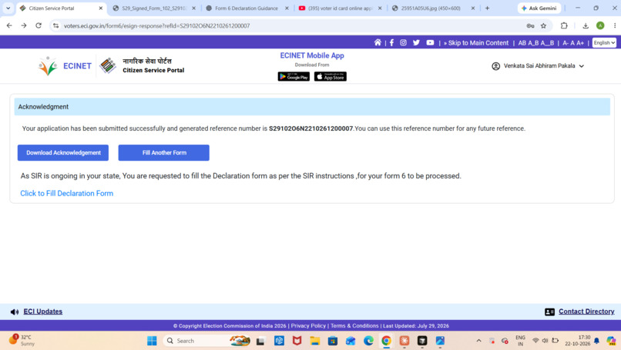
Task: Open ECI Facebook page icon
Action: tap(391, 43)
